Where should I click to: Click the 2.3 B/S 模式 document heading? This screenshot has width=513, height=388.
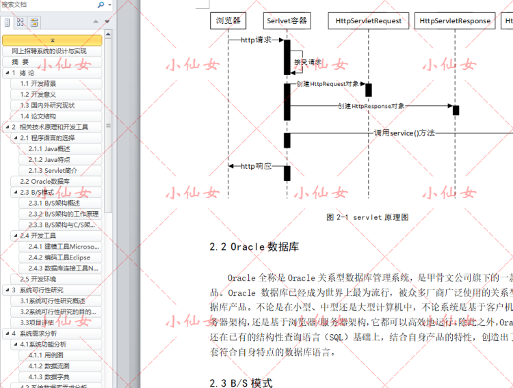coord(241,383)
